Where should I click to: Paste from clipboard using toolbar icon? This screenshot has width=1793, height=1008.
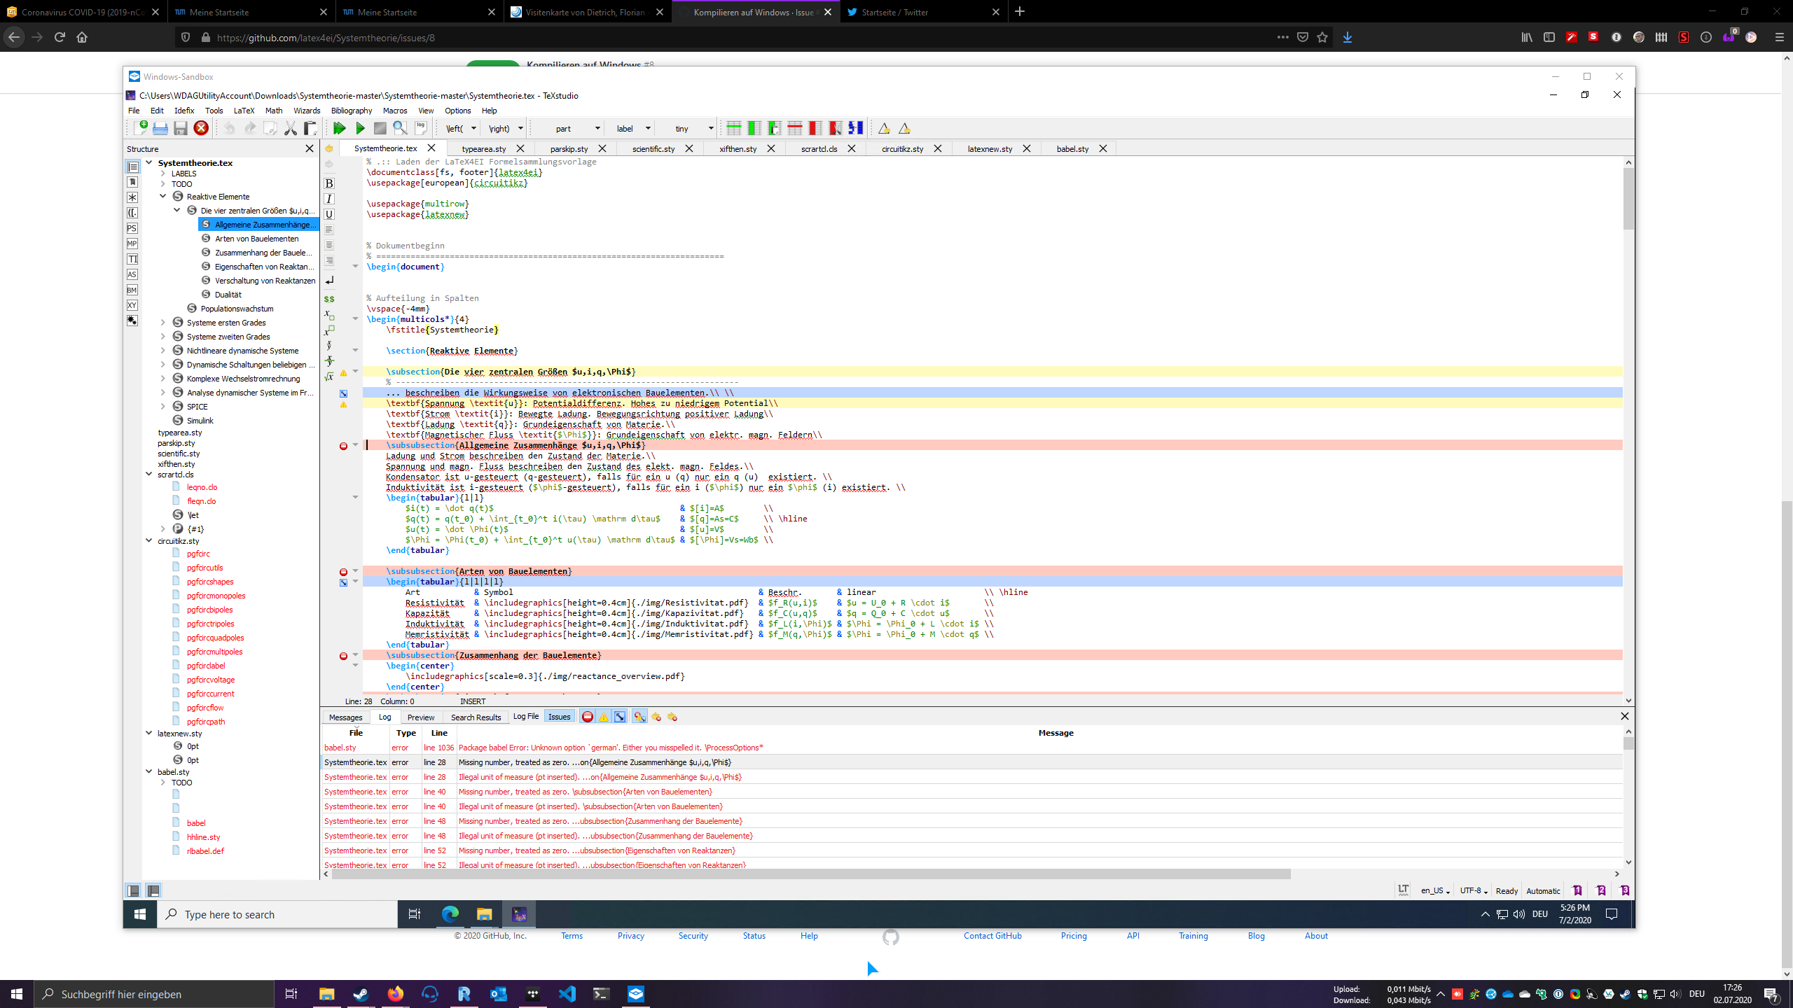[310, 128]
